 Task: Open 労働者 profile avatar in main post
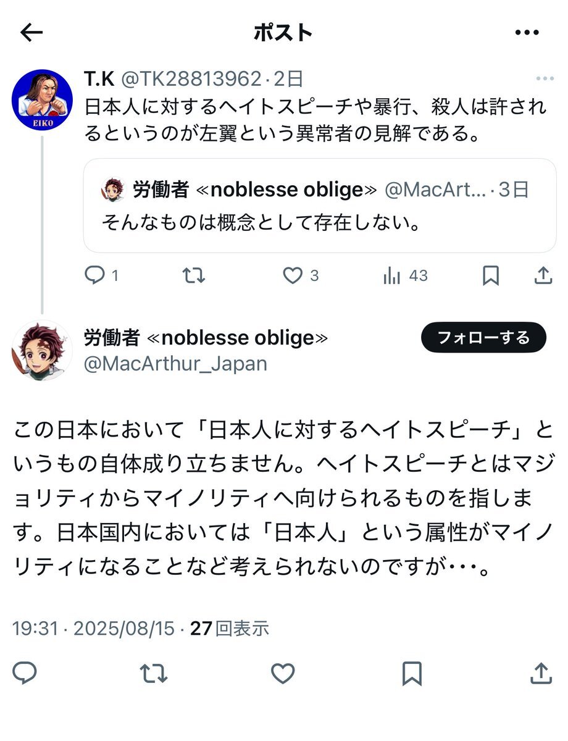(x=43, y=351)
